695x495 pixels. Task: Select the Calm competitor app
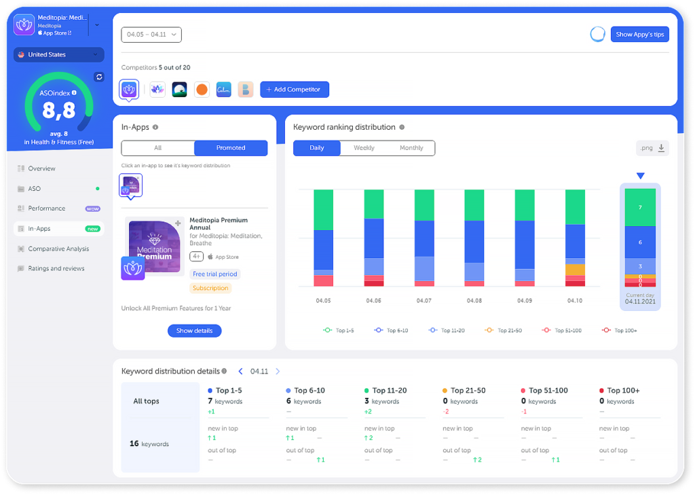pyautogui.click(x=224, y=90)
